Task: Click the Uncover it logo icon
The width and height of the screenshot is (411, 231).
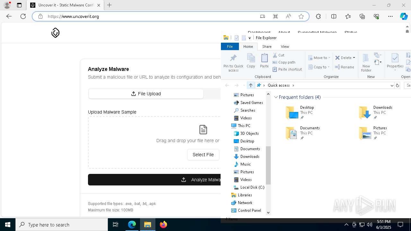Action: tap(56, 33)
